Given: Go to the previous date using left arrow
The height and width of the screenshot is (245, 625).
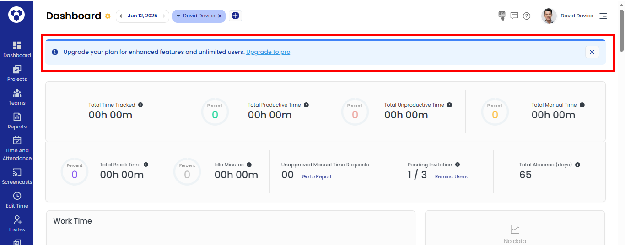Looking at the screenshot, I should coord(121,16).
